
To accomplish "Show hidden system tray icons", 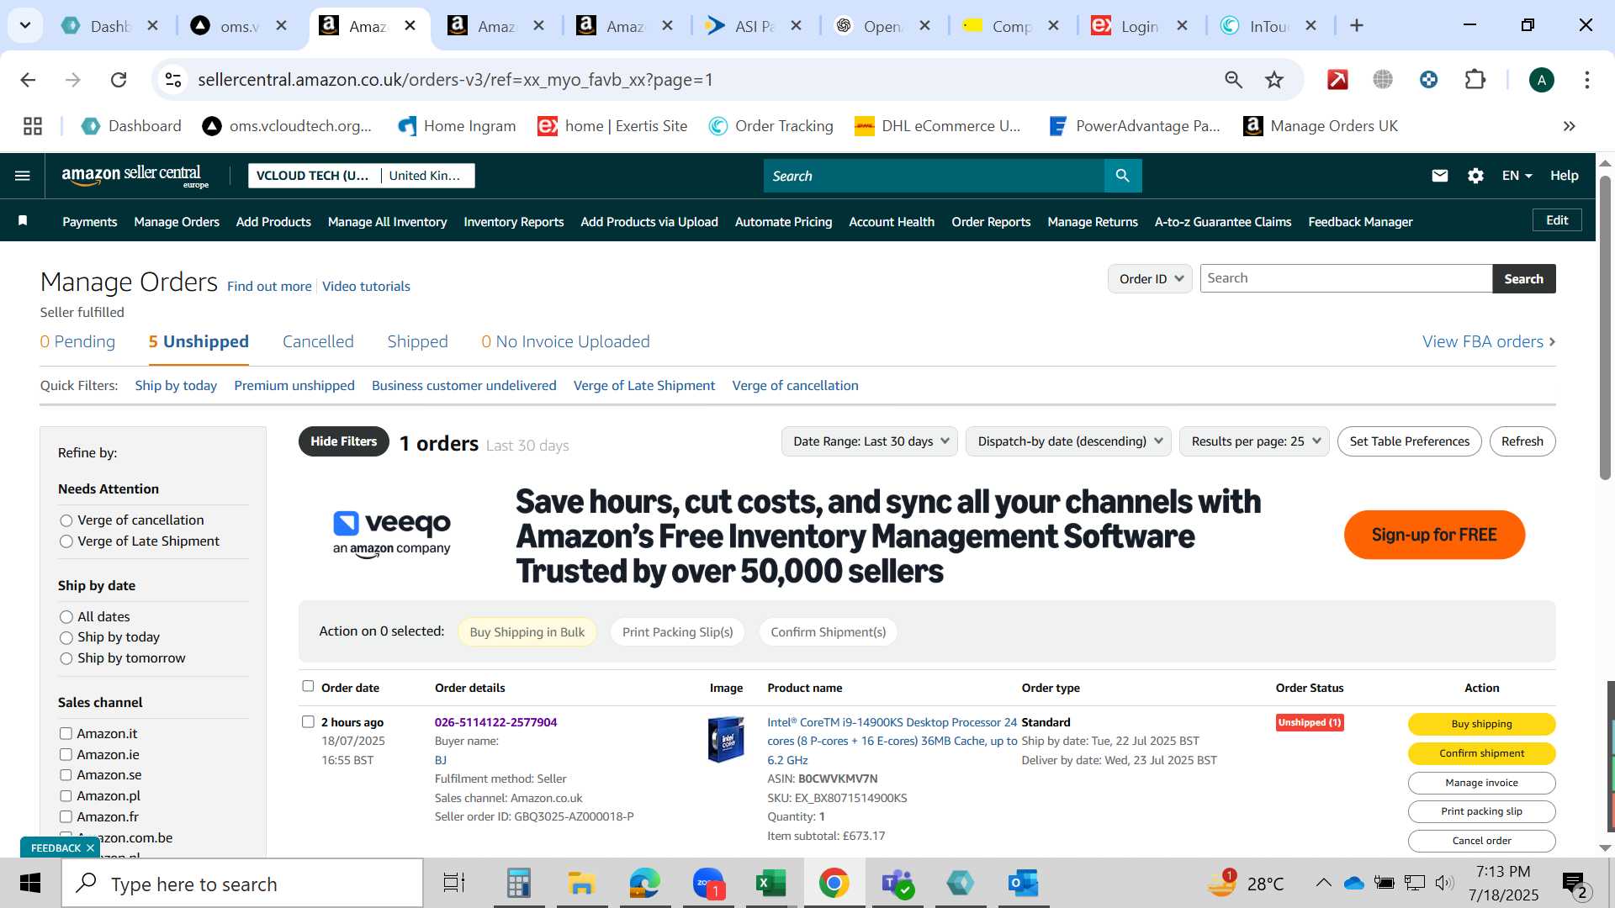I will click(1323, 883).
